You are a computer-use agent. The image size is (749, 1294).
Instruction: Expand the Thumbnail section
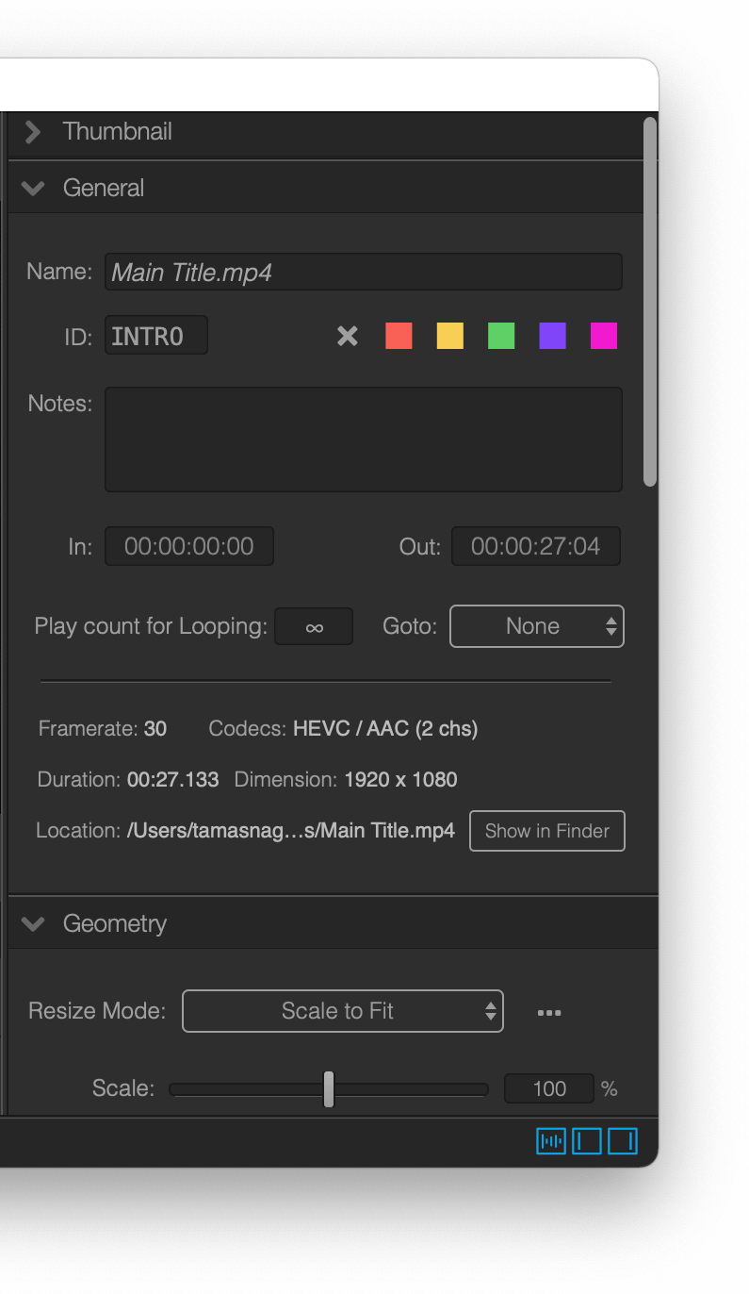(x=33, y=131)
